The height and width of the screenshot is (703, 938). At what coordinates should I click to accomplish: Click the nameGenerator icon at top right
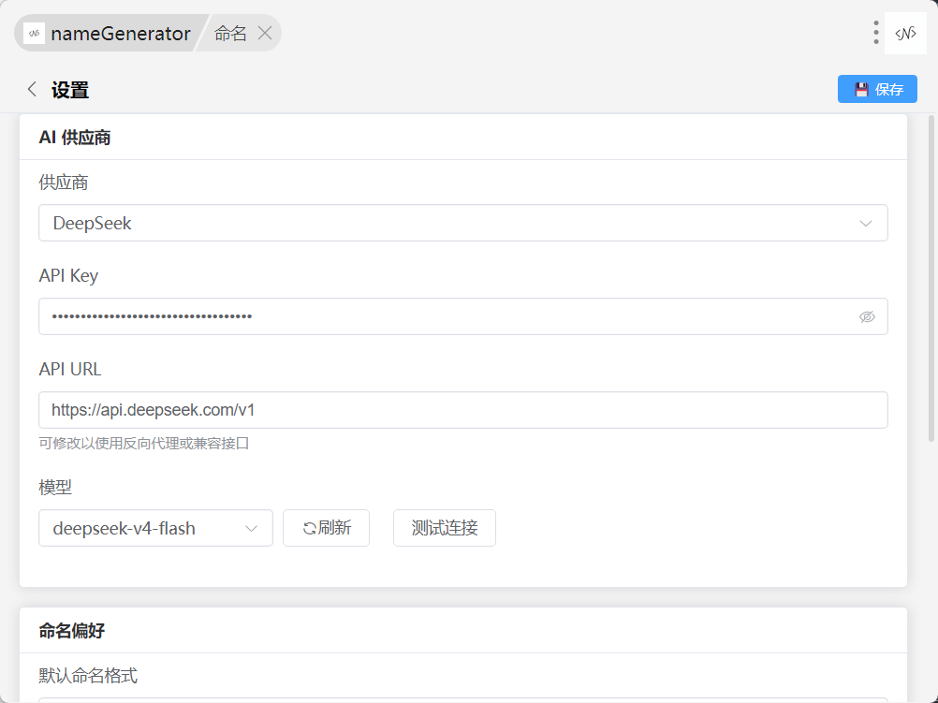[x=905, y=33]
